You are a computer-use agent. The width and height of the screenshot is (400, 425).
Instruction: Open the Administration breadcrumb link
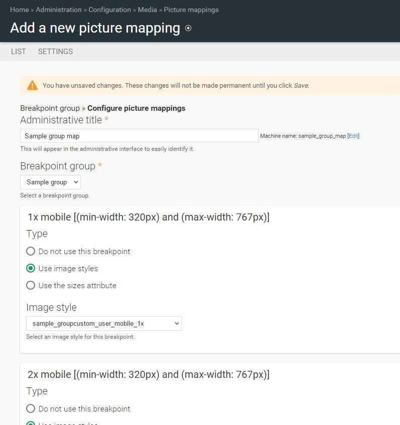tap(59, 10)
